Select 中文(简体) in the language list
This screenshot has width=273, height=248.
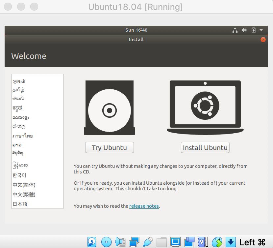pos(37,185)
